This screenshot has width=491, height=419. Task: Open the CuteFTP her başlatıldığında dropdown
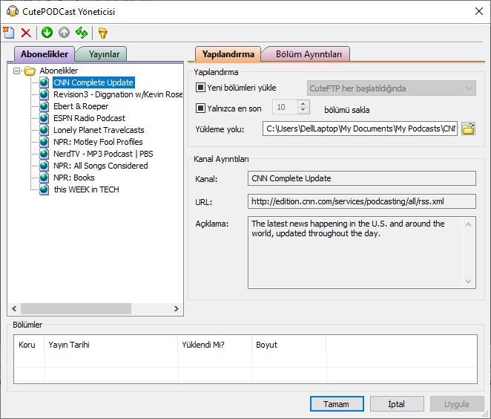[392, 88]
